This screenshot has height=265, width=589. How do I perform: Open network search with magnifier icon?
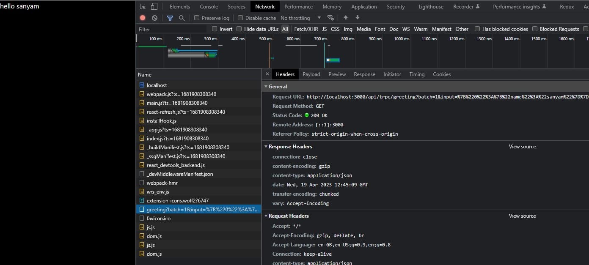point(182,18)
